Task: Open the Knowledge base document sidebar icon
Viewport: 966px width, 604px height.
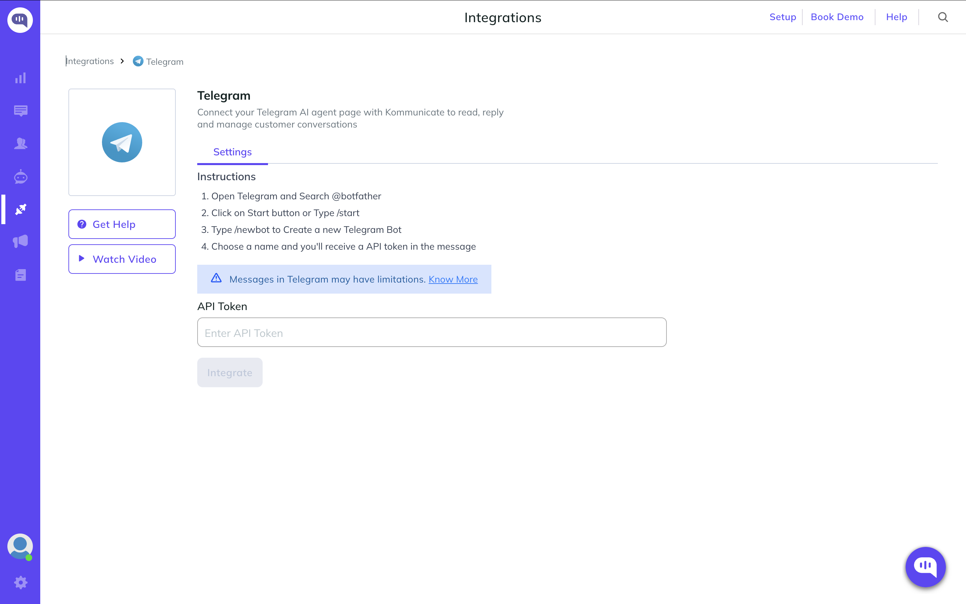Action: 20,275
